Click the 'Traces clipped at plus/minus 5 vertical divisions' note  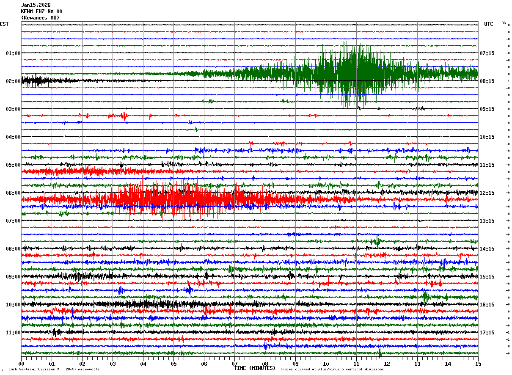(x=332, y=369)
